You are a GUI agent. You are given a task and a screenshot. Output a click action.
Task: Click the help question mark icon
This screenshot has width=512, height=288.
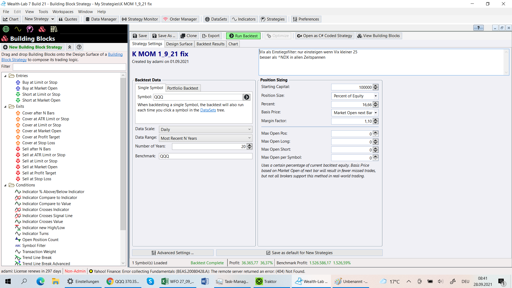(79, 47)
